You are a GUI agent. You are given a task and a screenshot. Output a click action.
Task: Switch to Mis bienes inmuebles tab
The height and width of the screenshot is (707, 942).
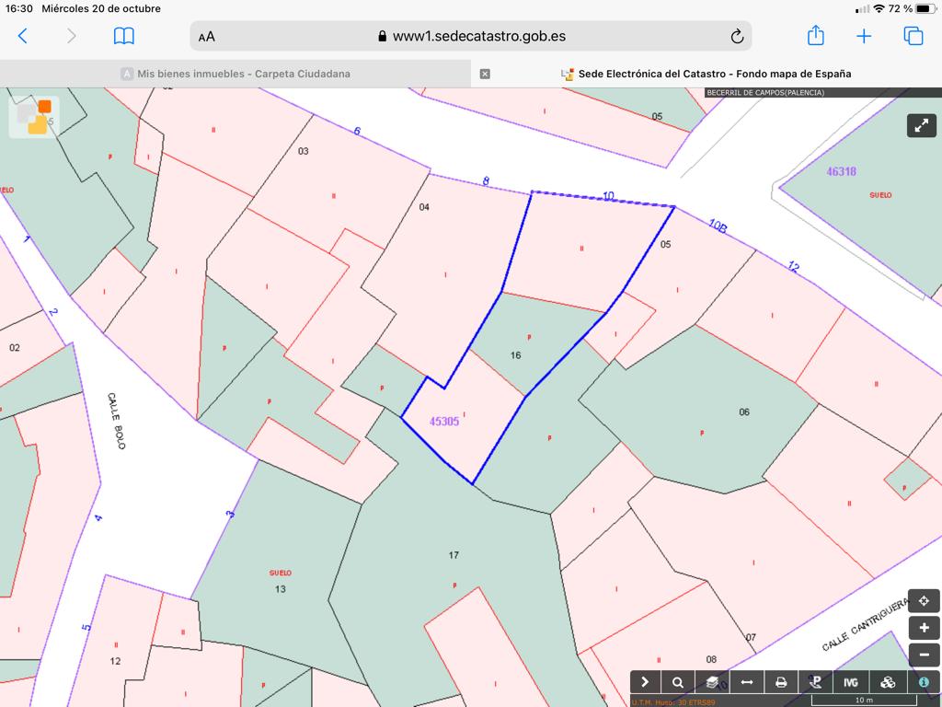[235, 74]
